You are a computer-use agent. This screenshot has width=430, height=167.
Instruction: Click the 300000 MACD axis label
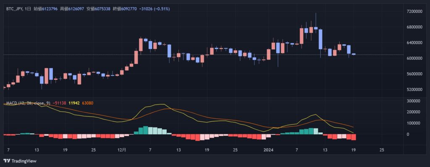(415, 101)
